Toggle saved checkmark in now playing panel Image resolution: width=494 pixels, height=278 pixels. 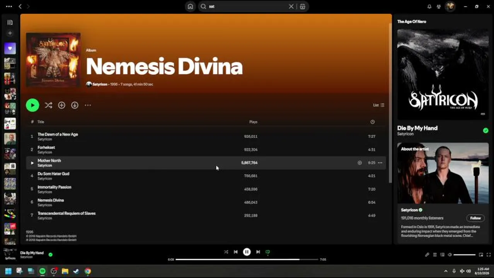tap(485, 131)
